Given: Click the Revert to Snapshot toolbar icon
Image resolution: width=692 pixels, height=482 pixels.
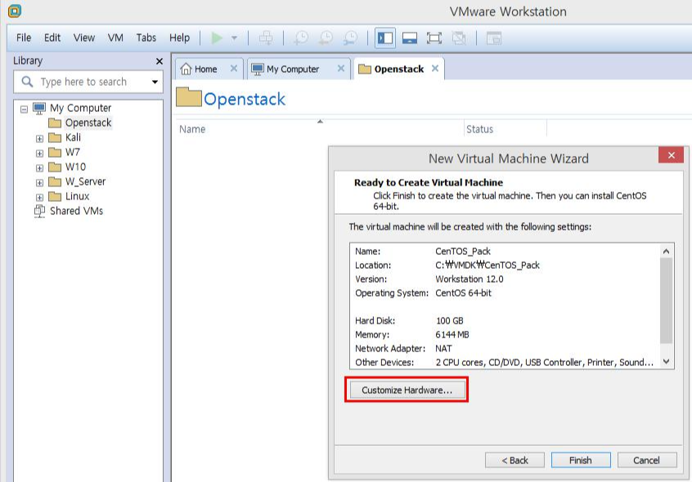Looking at the screenshot, I should pyautogui.click(x=326, y=38).
